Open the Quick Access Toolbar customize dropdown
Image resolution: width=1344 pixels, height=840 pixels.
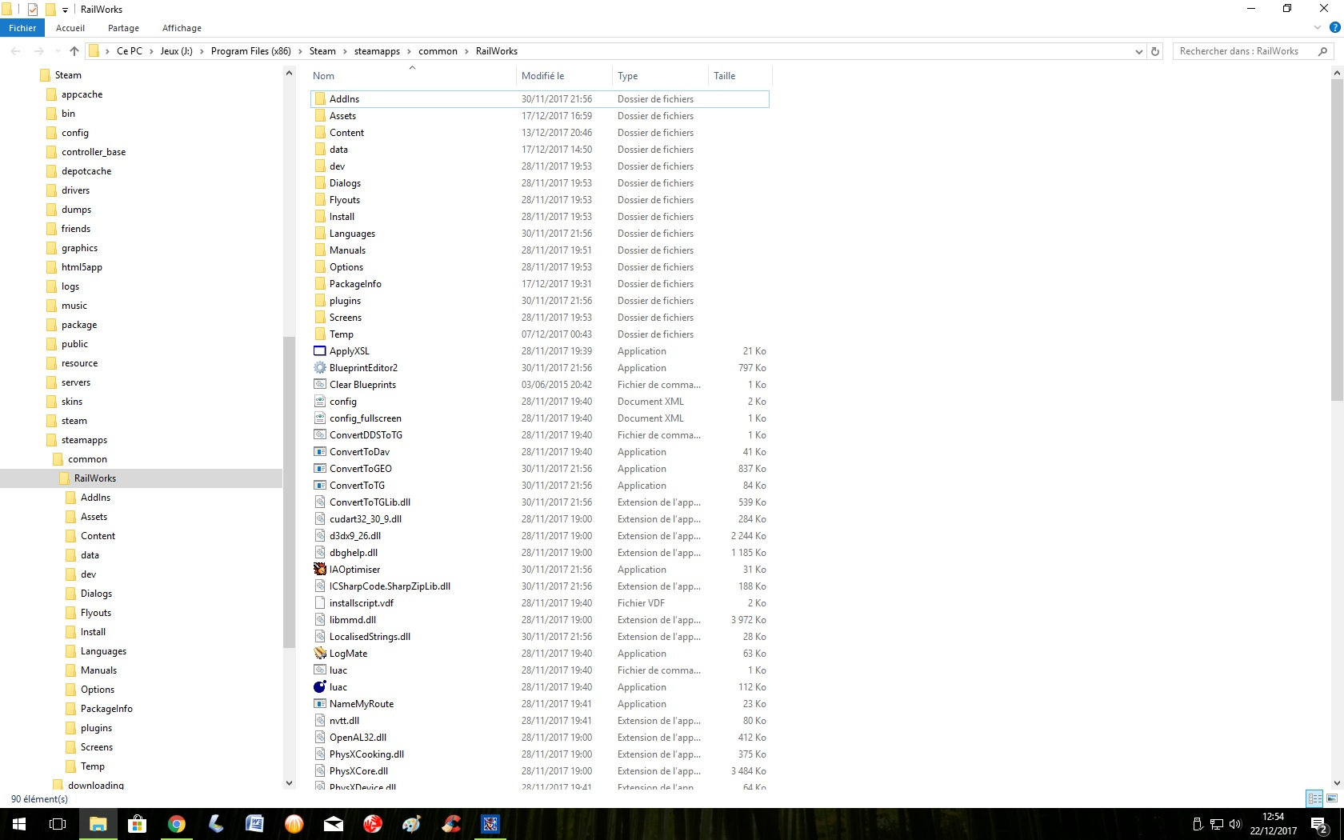pos(66,10)
